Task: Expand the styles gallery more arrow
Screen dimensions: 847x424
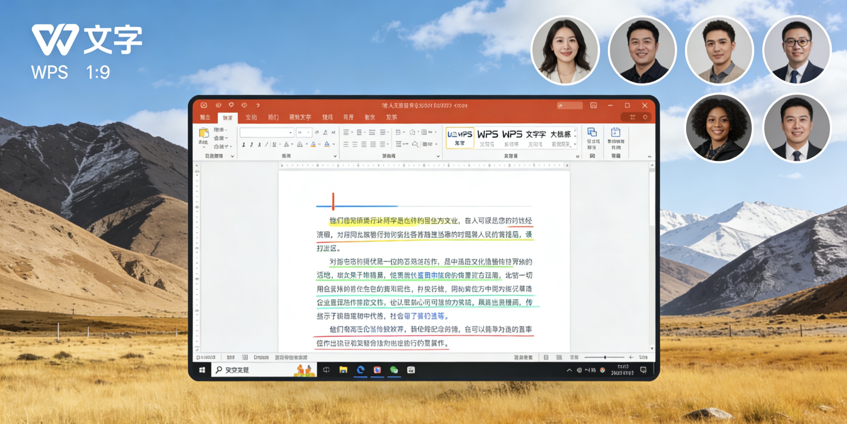Action: coord(575,145)
